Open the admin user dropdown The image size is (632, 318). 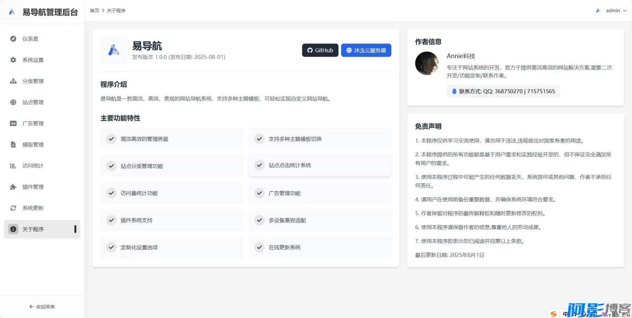[611, 10]
